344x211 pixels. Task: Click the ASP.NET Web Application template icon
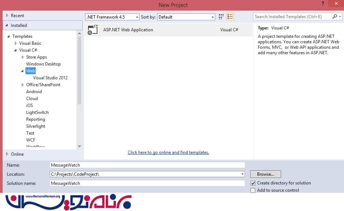[x=93, y=29]
